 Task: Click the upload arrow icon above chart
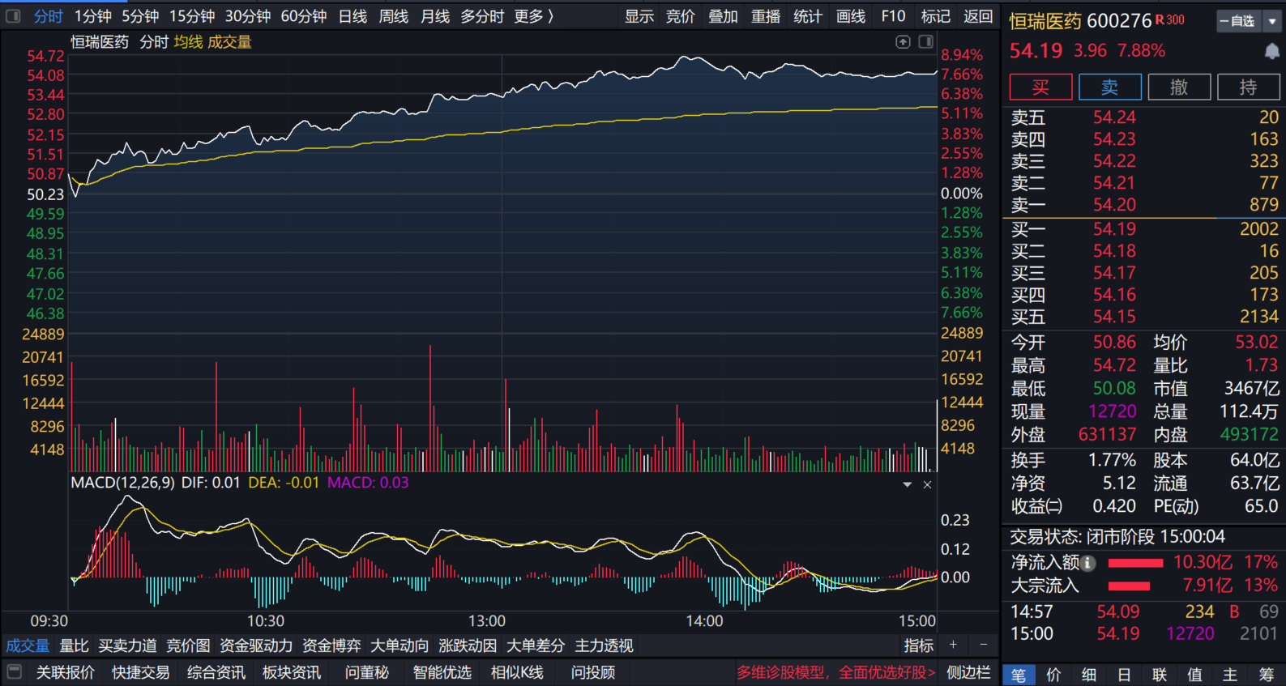[x=903, y=41]
